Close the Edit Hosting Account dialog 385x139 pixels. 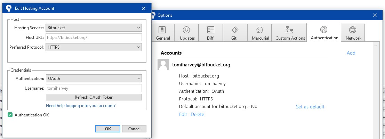tap(144, 8)
